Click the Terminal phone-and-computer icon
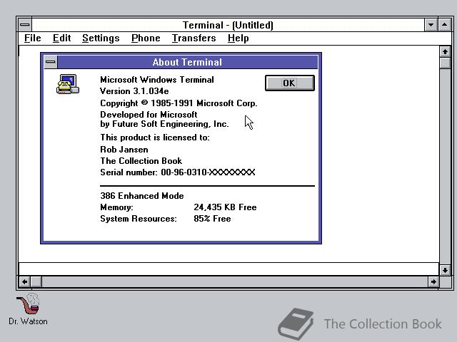The image size is (457, 342). tap(68, 84)
